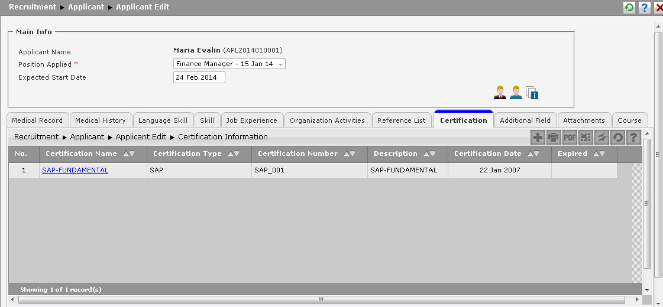Click the print icon in certification toolbar

(554, 137)
